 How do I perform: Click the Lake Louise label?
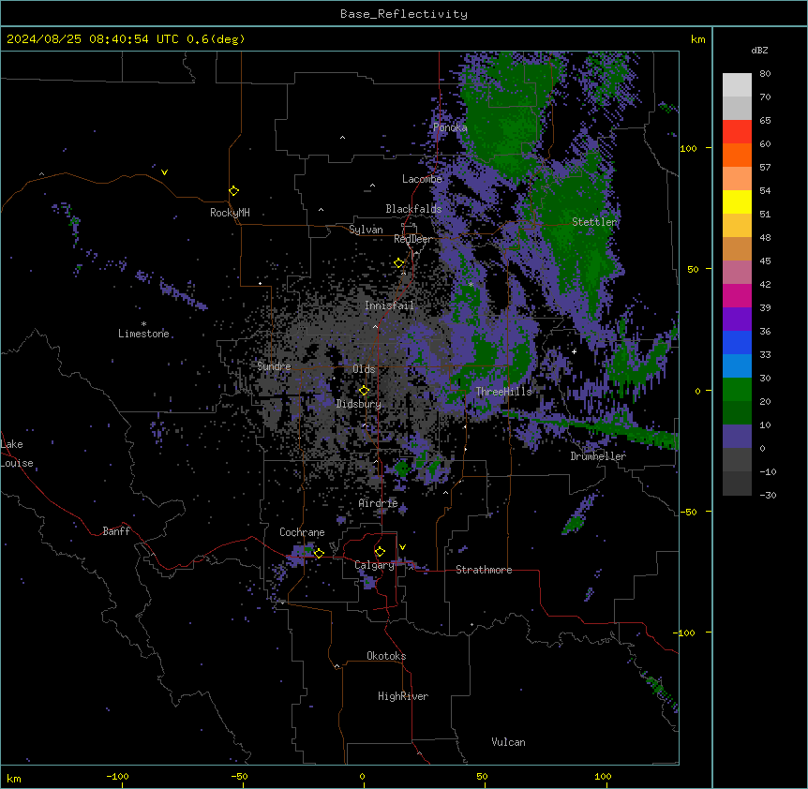click(x=17, y=454)
